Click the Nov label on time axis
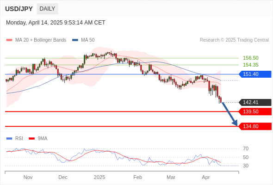Image resolution: width=273 pixels, height=185 pixels. pyautogui.click(x=28, y=177)
